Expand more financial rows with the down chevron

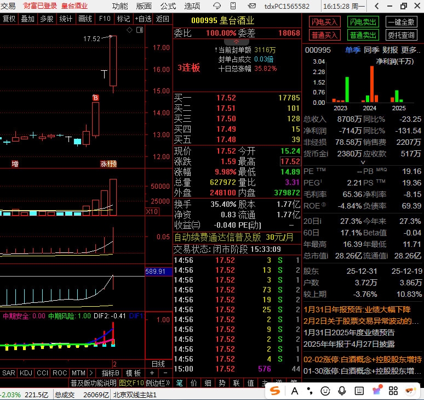point(363,162)
